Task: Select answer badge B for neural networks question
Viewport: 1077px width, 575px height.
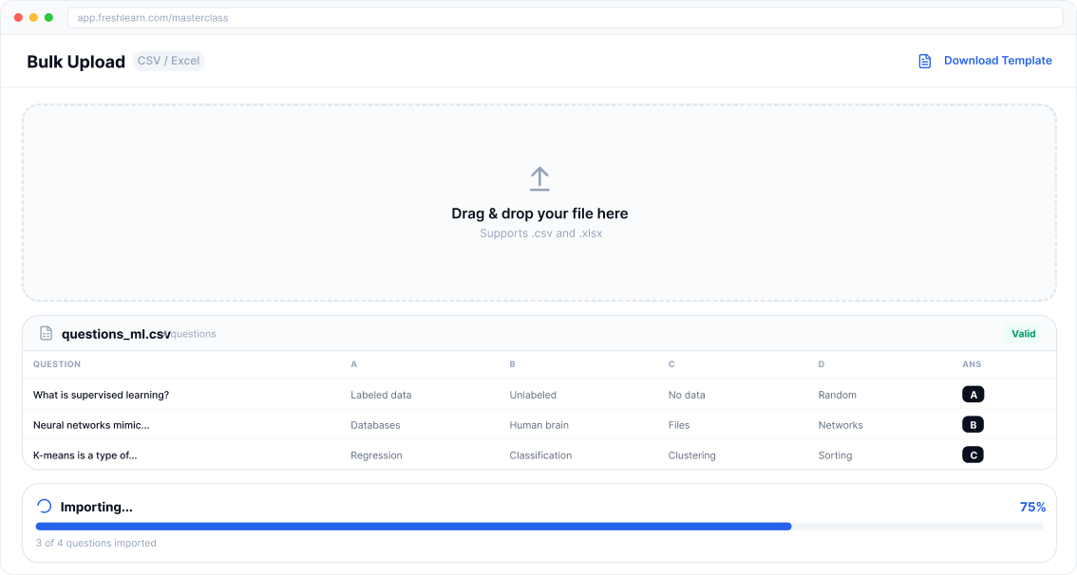Action: pyautogui.click(x=973, y=424)
